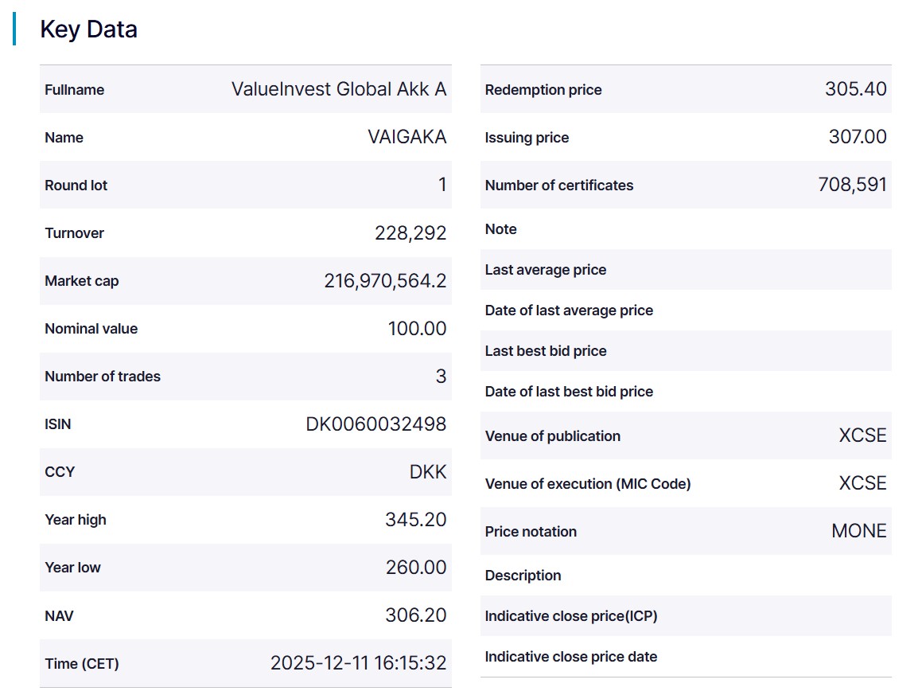Click the Redemption price value 305.40
Image resolution: width=922 pixels, height=695 pixels.
coord(855,89)
